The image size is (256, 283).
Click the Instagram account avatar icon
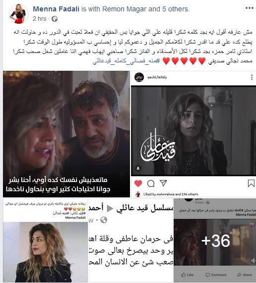coord(139,77)
